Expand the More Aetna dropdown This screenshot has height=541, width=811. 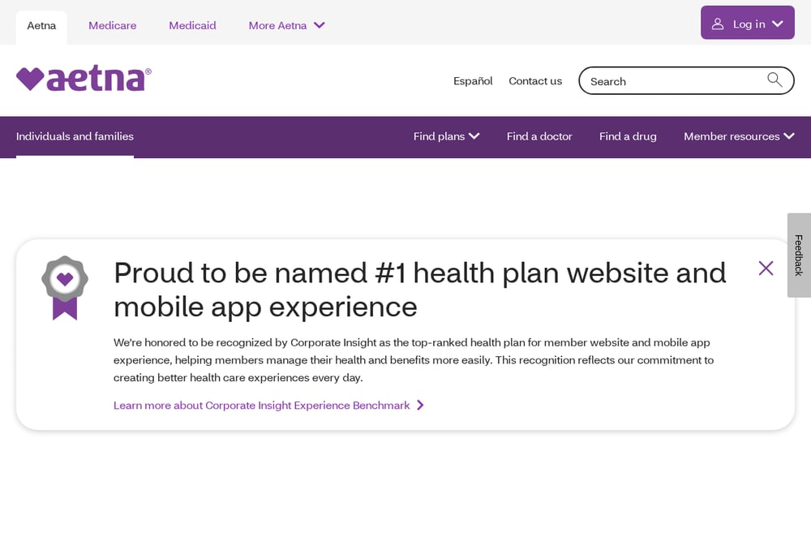286,25
